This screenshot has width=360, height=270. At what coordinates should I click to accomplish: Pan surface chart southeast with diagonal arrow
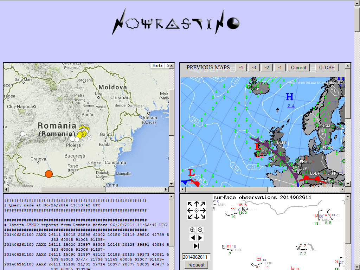(203, 217)
